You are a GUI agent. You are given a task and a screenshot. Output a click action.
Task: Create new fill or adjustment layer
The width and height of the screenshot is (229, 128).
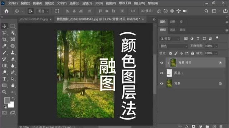tap(200, 126)
